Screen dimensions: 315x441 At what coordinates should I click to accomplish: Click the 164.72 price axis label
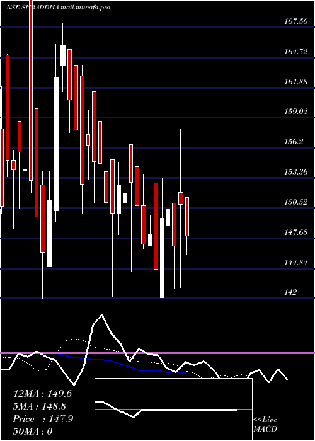[296, 52]
